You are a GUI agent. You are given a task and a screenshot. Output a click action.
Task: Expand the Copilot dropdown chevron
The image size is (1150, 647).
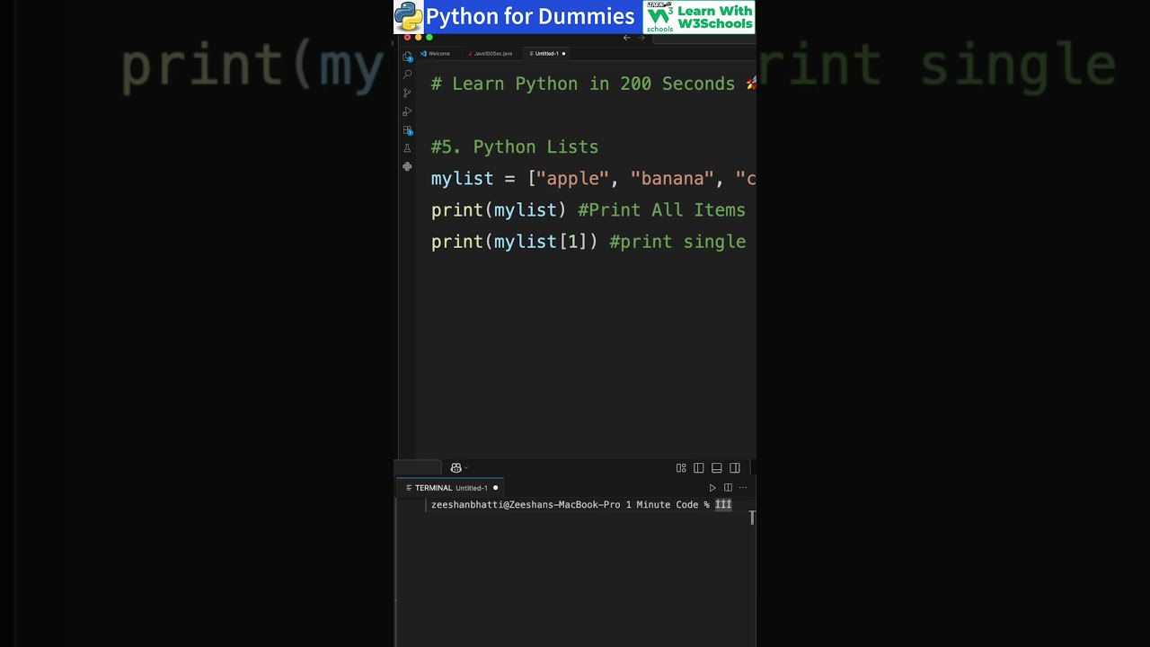coord(466,468)
